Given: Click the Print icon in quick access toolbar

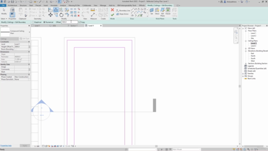Looking at the screenshot, I should click(31, 2).
